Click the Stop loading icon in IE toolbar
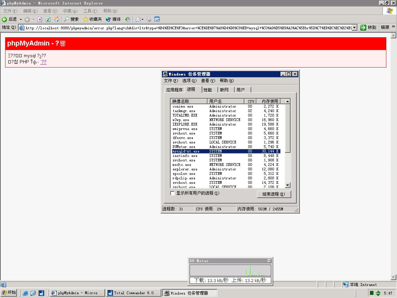This screenshot has height=298, width=397. pyautogui.click(x=40, y=20)
